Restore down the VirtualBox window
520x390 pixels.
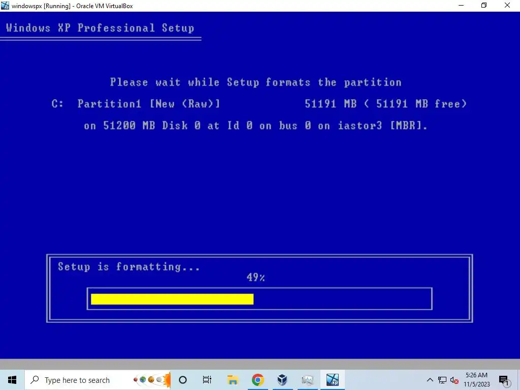pos(484,5)
